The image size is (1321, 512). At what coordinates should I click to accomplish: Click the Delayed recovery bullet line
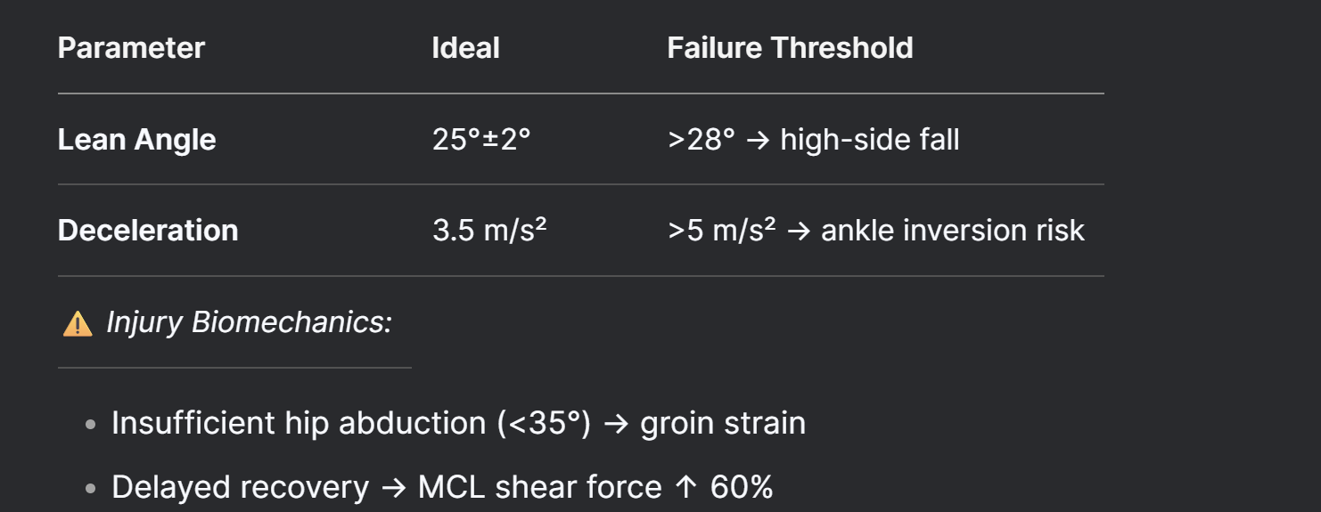point(442,487)
